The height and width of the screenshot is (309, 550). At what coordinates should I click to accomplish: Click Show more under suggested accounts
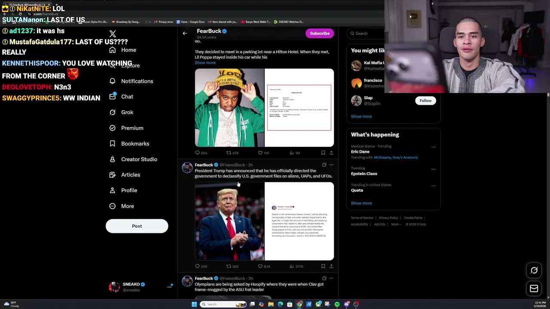[x=361, y=116]
